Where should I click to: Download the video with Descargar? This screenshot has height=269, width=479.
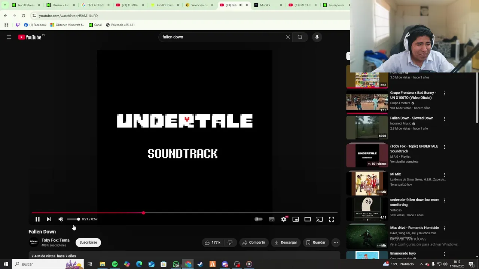point(286,242)
